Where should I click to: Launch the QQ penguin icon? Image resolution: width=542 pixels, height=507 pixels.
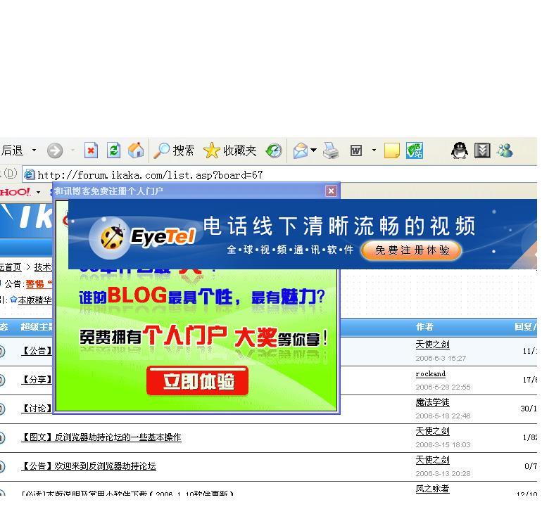click(460, 150)
